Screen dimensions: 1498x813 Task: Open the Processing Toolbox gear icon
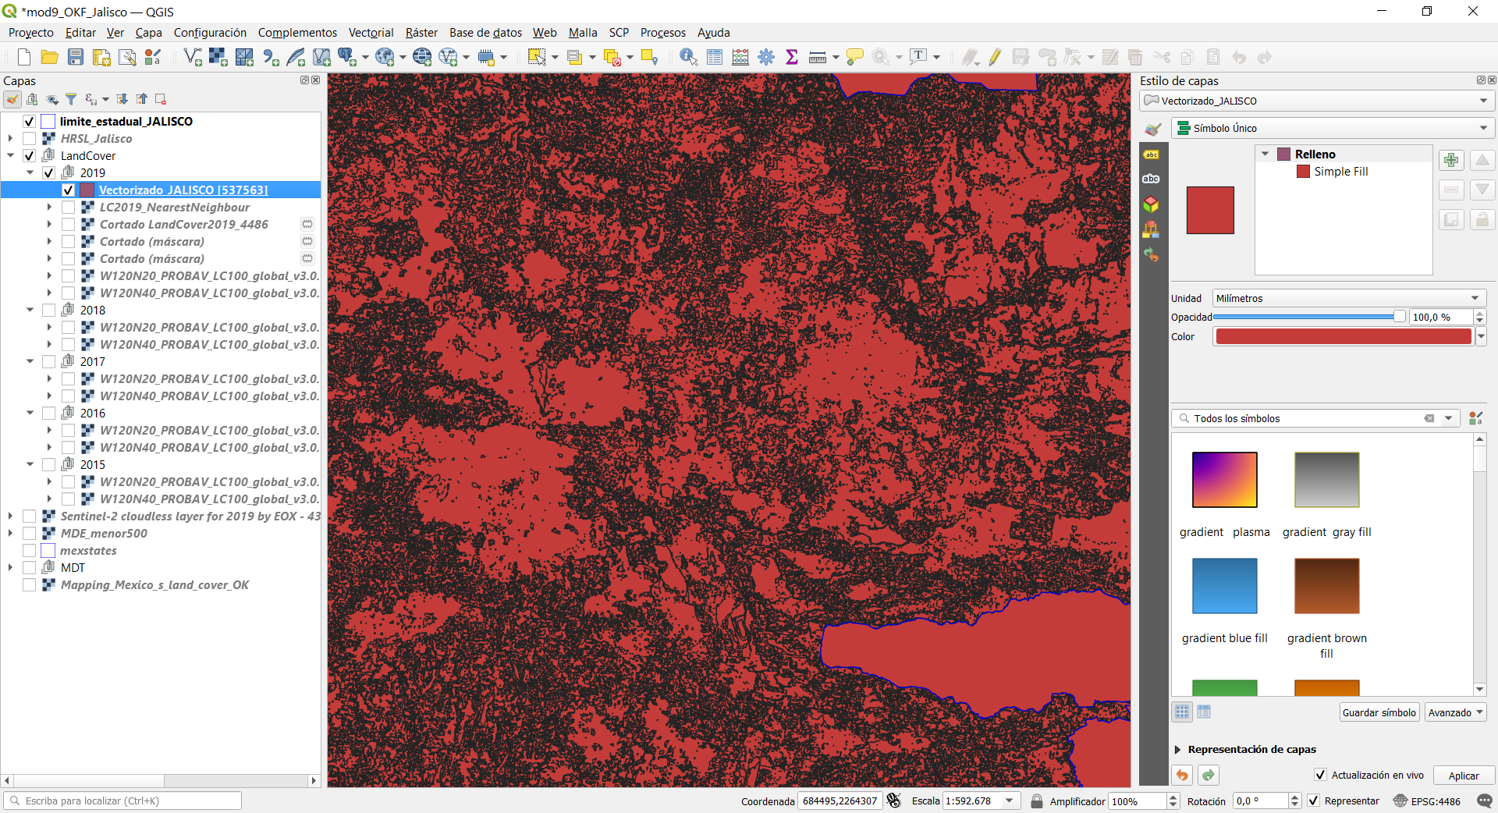(x=766, y=57)
